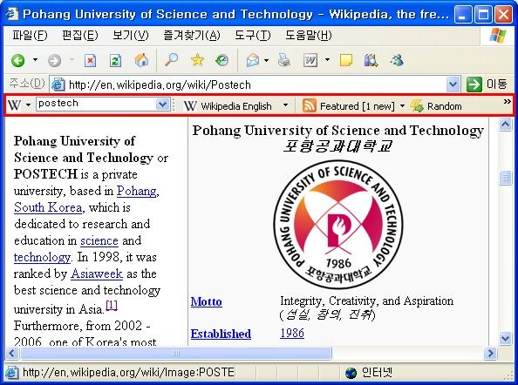Open the Forward button history dropdown arrow
Viewport: 518px width, 385px height.
pos(72,60)
